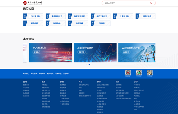Click 查看更多 on IPO公司信息 card
178x114 pixels.
[x=37, y=52]
